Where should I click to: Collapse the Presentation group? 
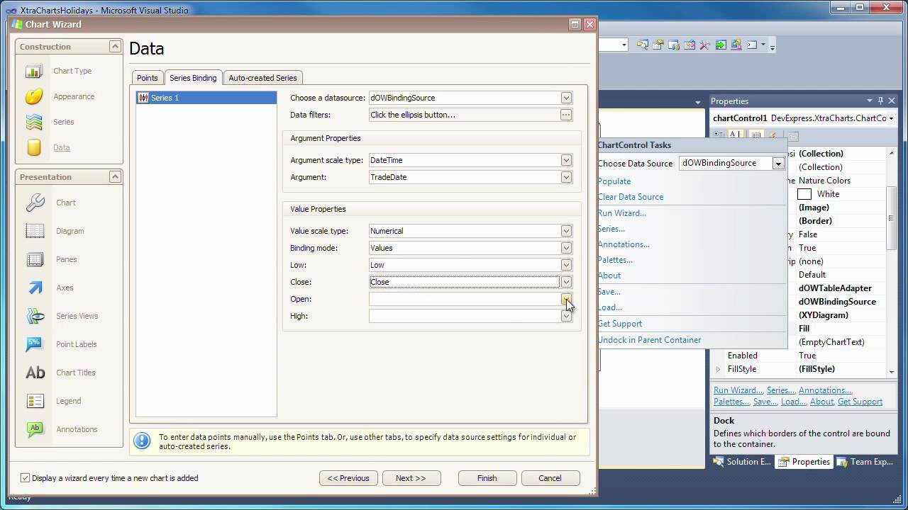click(x=114, y=177)
